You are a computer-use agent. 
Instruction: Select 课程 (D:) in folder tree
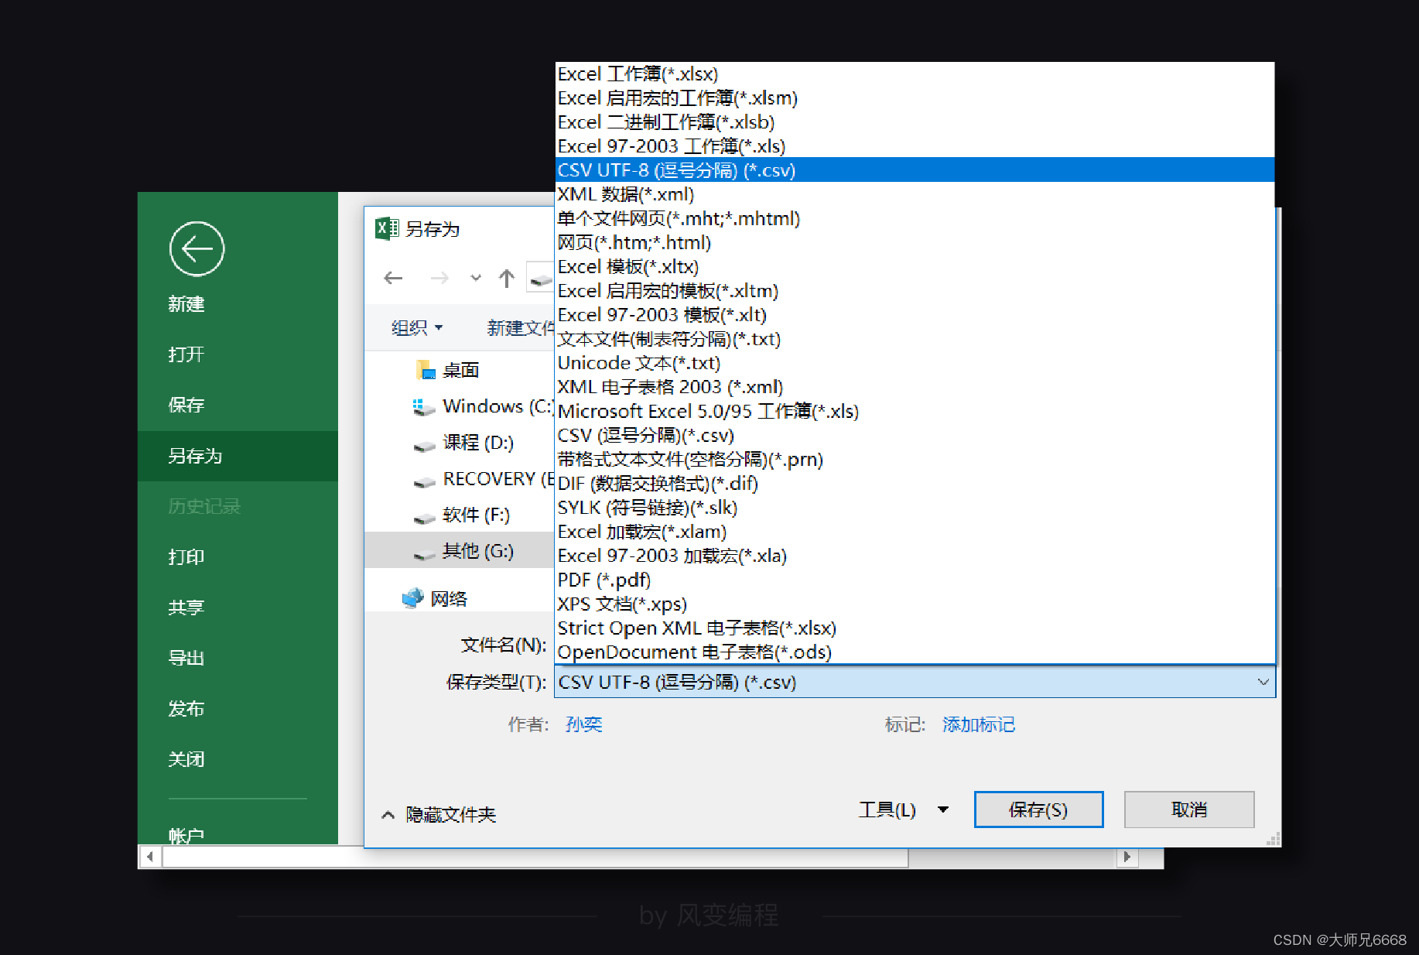pyautogui.click(x=478, y=443)
